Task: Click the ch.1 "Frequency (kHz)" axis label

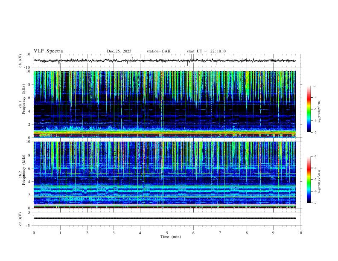Action: click(24, 99)
